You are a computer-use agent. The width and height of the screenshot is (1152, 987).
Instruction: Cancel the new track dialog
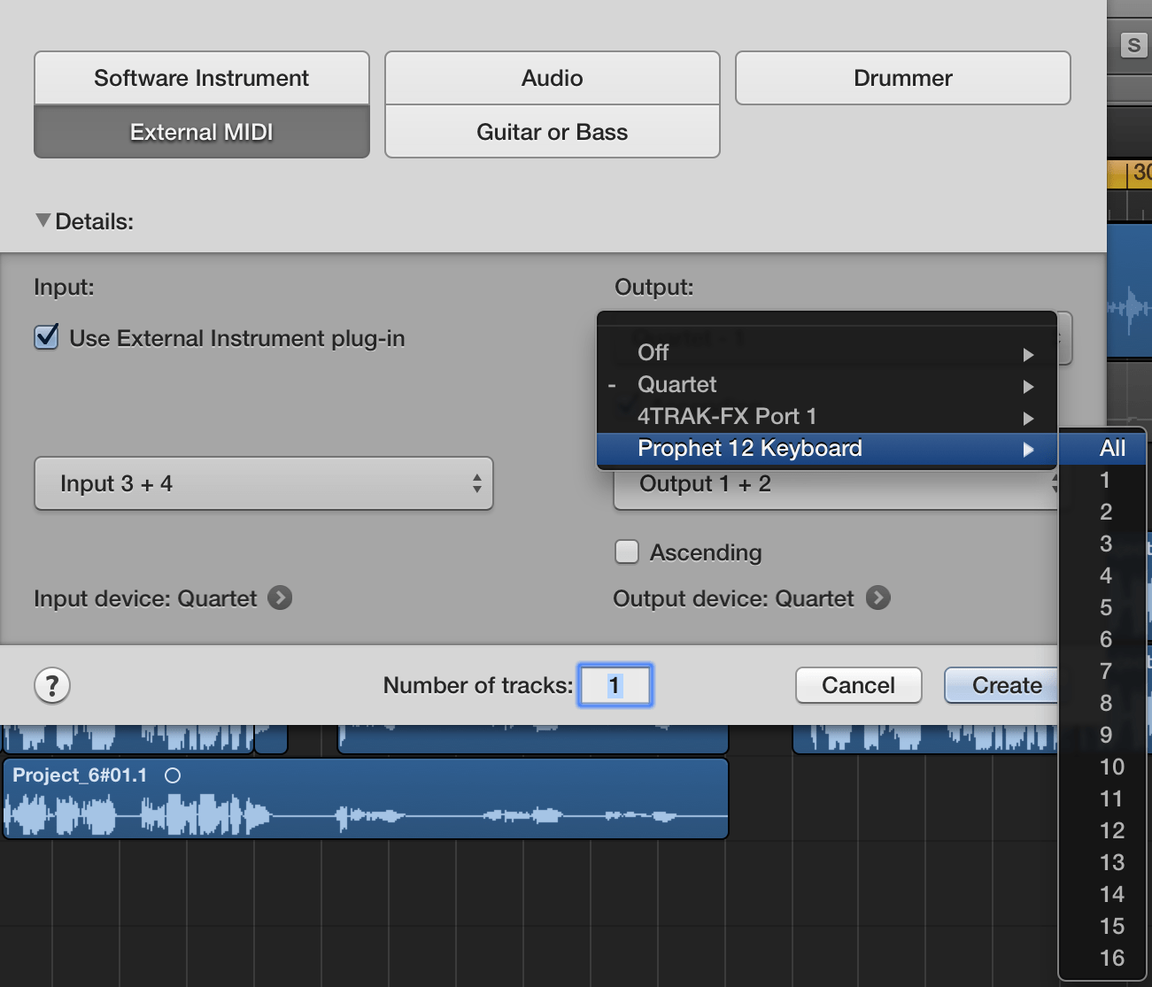(857, 685)
